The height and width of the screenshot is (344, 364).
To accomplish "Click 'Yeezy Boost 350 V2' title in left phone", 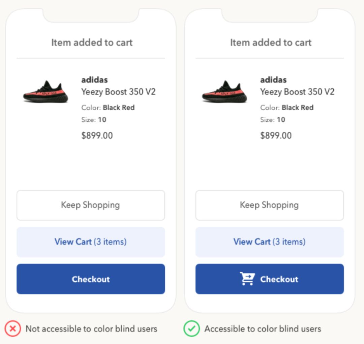I will (118, 92).
